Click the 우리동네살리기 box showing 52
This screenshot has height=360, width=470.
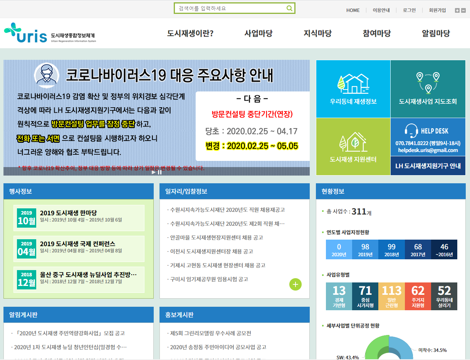pyautogui.click(x=444, y=296)
